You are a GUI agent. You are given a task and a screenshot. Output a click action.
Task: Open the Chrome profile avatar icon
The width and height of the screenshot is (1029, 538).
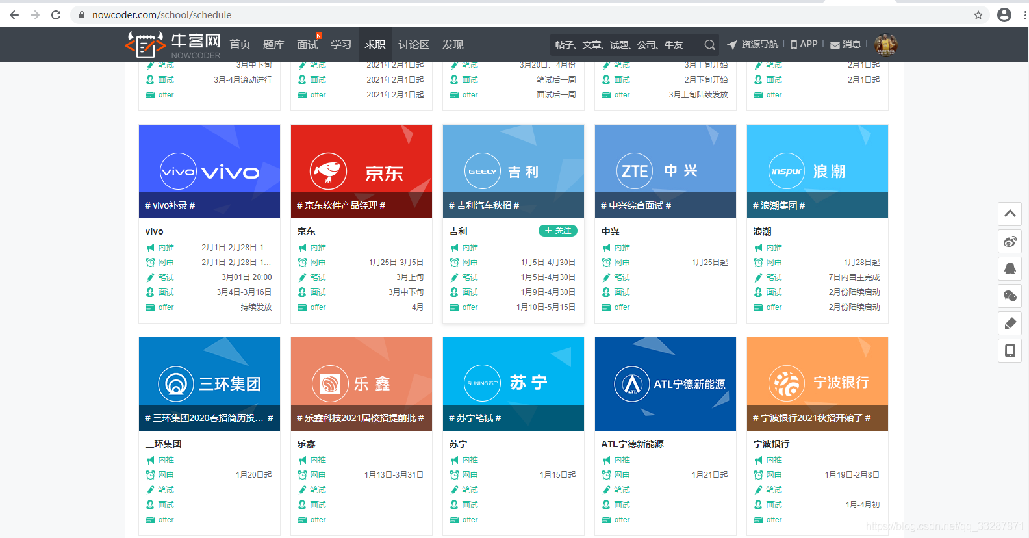click(1004, 15)
